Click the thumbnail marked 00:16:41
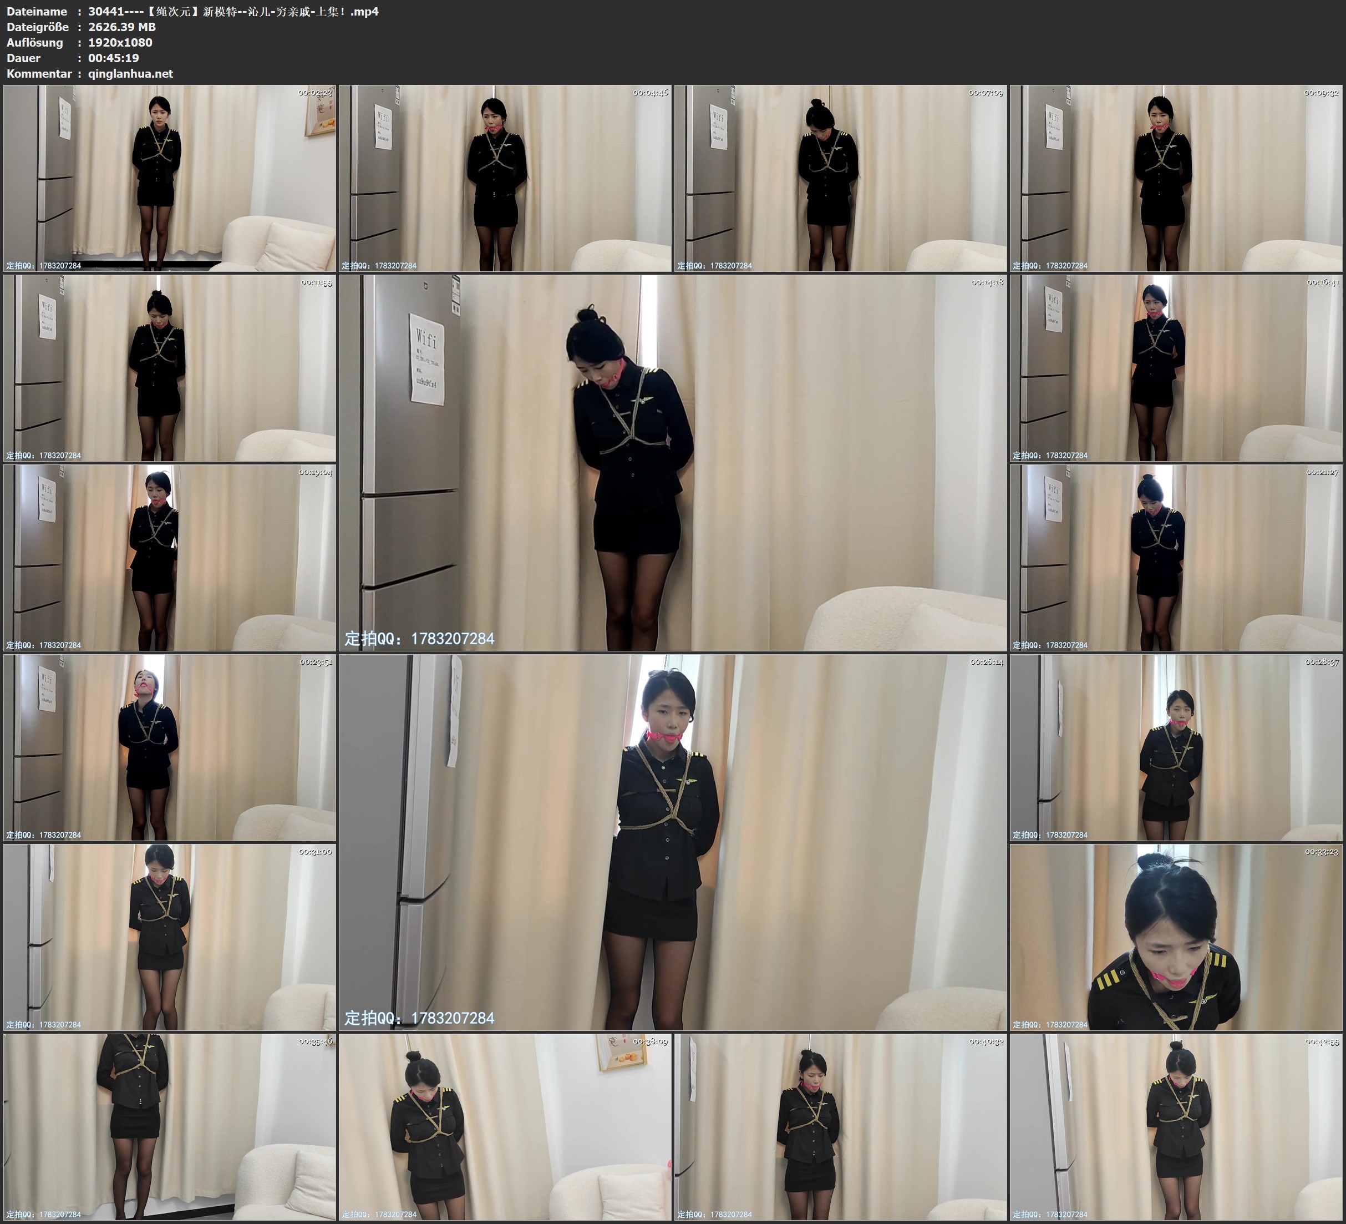The height and width of the screenshot is (1224, 1346). click(1176, 367)
